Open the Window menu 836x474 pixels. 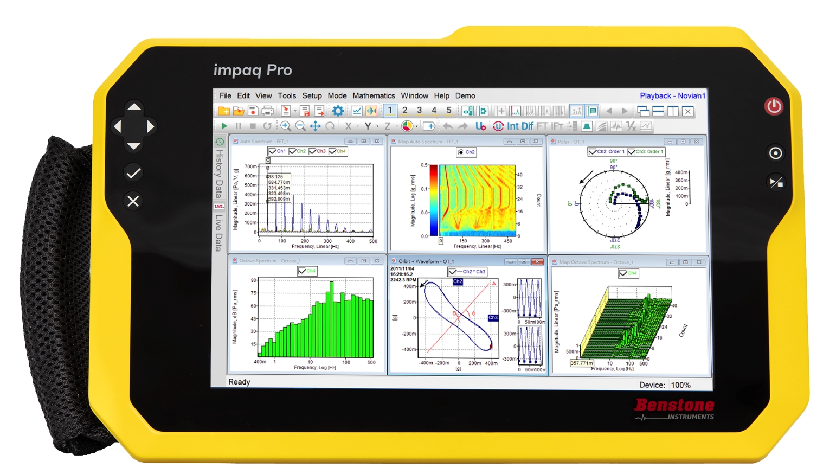tap(415, 95)
